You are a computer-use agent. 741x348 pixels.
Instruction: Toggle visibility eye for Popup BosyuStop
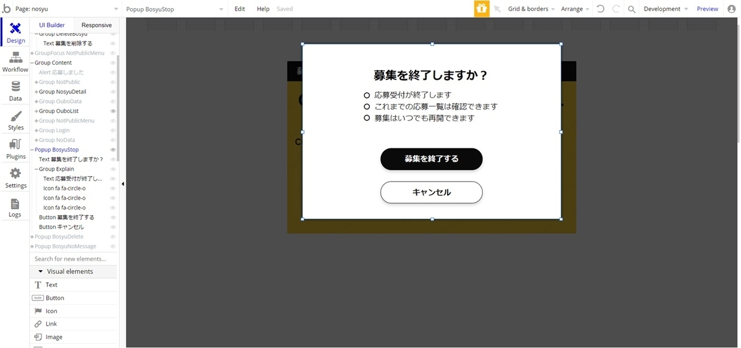[x=113, y=150]
